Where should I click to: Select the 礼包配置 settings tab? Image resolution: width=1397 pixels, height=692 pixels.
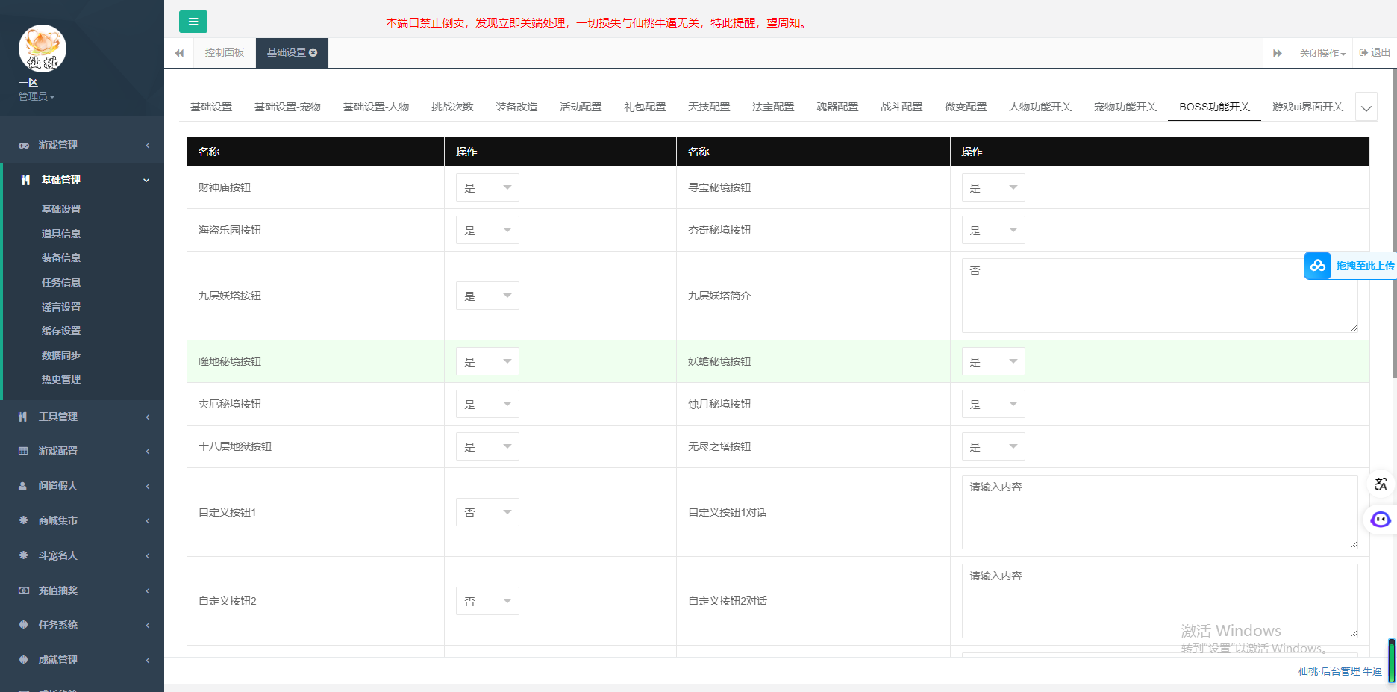tap(645, 107)
